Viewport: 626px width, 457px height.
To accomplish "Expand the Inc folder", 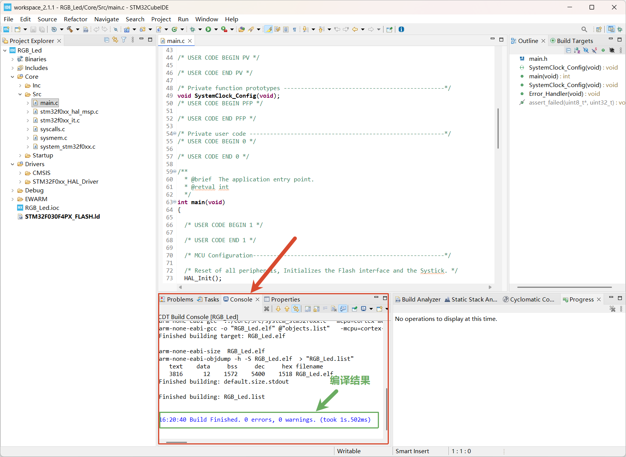I will 20,86.
